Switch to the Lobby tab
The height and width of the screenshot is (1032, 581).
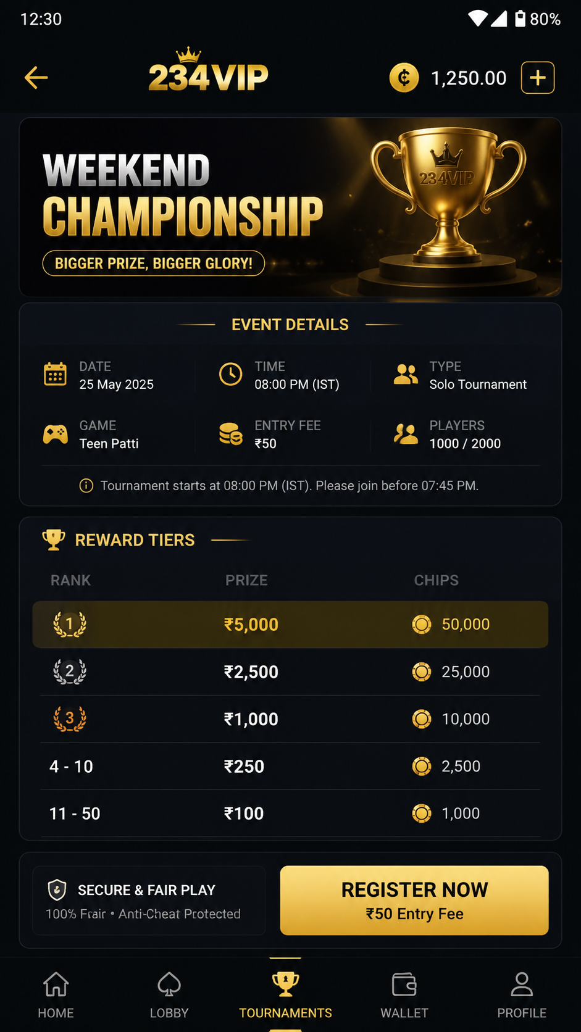point(169,995)
